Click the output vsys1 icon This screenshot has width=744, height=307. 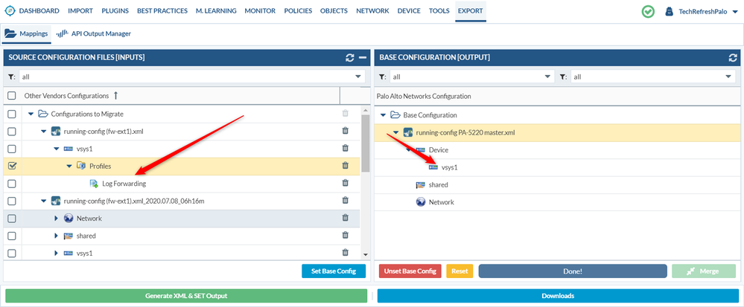click(433, 167)
